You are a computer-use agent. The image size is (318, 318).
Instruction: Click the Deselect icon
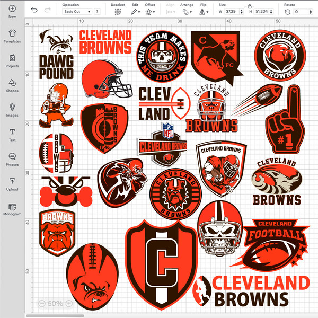118,12
